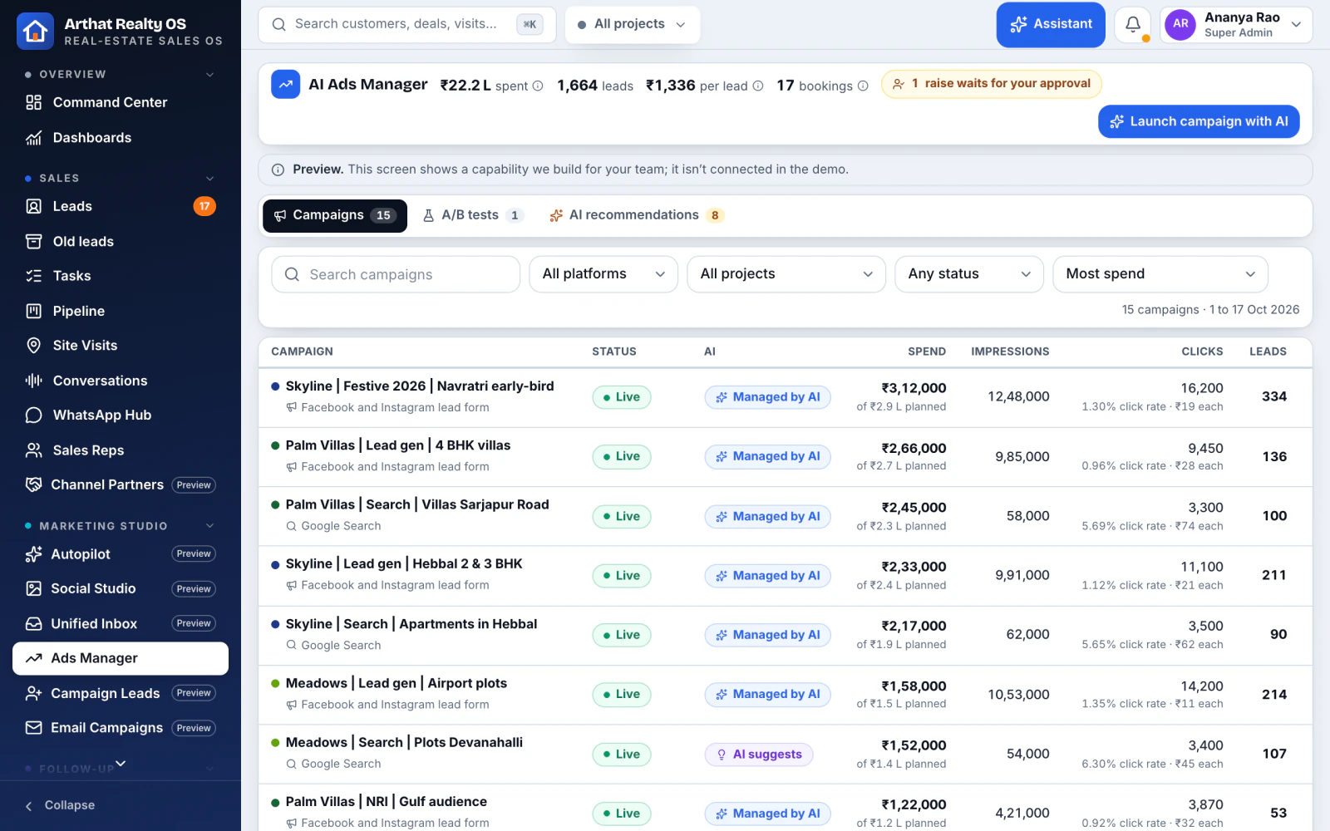Open Leads in the sidebar
The height and width of the screenshot is (831, 1330).
click(x=121, y=206)
